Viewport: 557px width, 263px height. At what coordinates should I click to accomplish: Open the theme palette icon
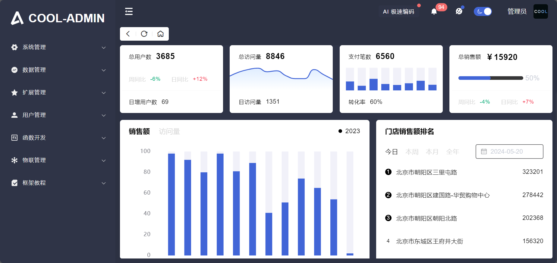pos(459,11)
